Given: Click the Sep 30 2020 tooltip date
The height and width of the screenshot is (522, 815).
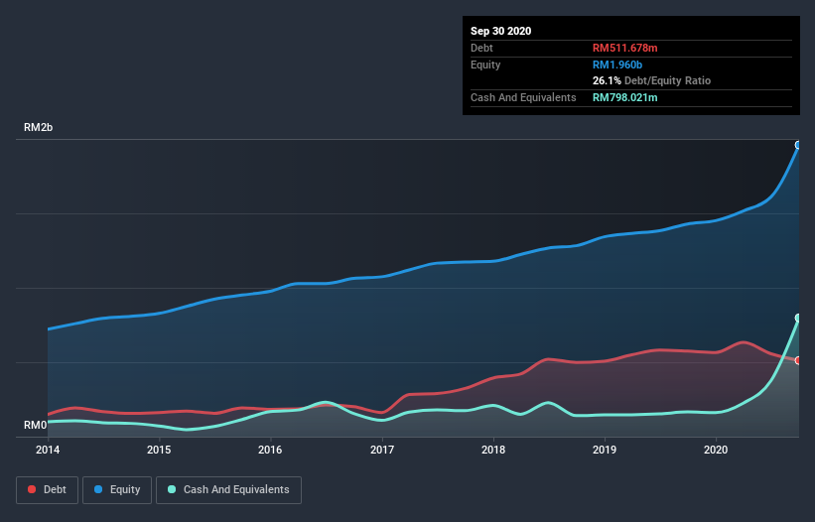Looking at the screenshot, I should click(x=500, y=31).
